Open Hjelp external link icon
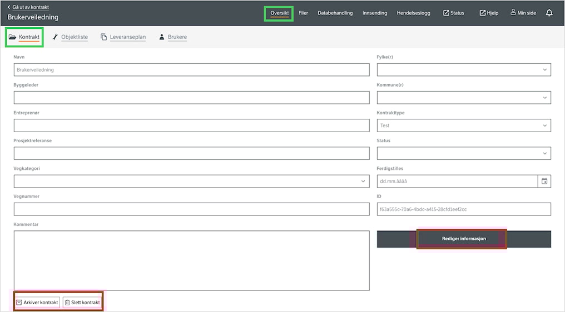This screenshot has width=565, height=312. pos(483,13)
